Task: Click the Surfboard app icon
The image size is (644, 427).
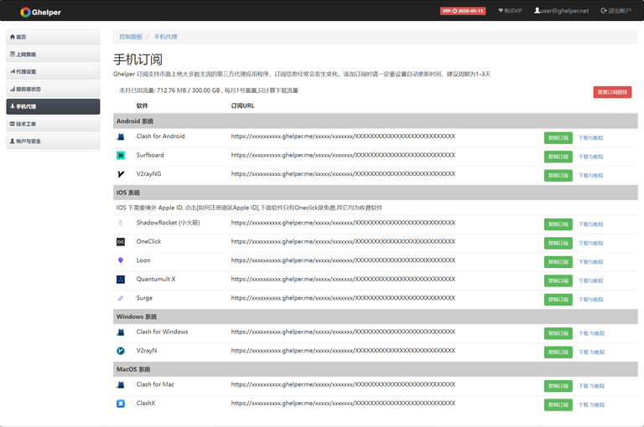Action: pos(121,156)
